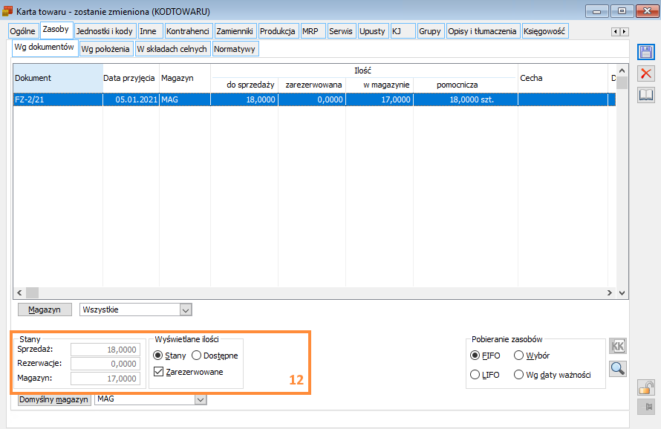
Task: Click the pin icon below padlock
Action: (x=646, y=407)
